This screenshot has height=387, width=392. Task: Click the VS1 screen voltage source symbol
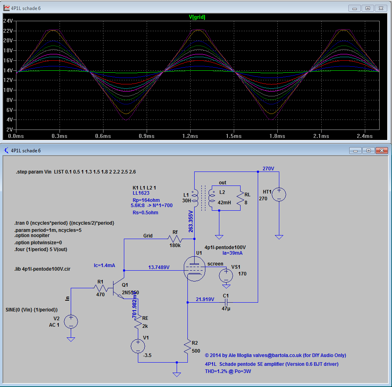pyautogui.click(x=226, y=275)
